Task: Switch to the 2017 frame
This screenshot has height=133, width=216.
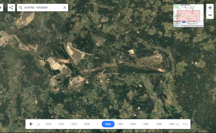Action: (74, 124)
